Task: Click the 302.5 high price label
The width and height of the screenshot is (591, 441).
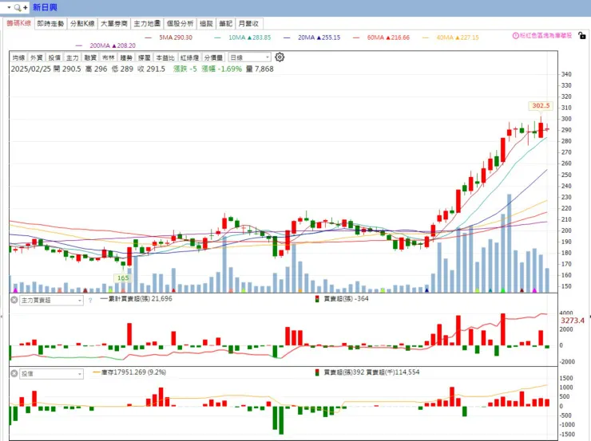Action: point(541,106)
